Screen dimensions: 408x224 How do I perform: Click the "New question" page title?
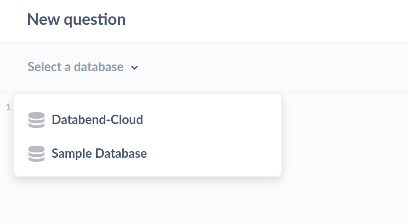(x=76, y=20)
